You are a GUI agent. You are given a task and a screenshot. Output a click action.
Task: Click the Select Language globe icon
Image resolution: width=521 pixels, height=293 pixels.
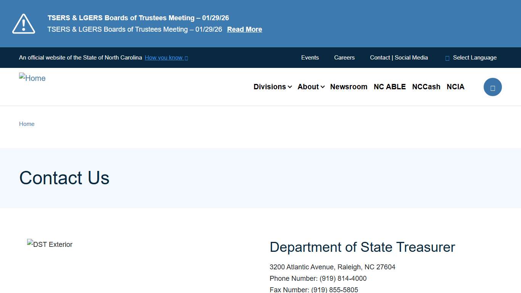[x=447, y=58]
